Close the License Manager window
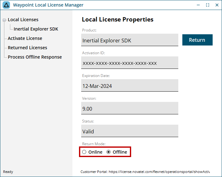Viewport: 222px width, 177px height. 217,5
